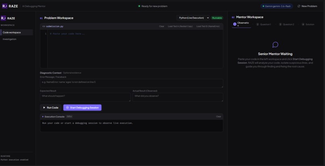Click the step 1 circle for Observation

point(235,24)
